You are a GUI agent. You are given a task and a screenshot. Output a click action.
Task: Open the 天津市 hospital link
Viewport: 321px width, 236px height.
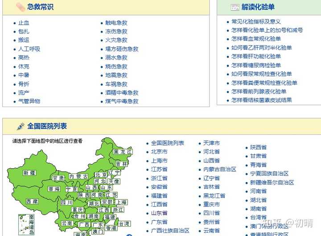(x=211, y=143)
